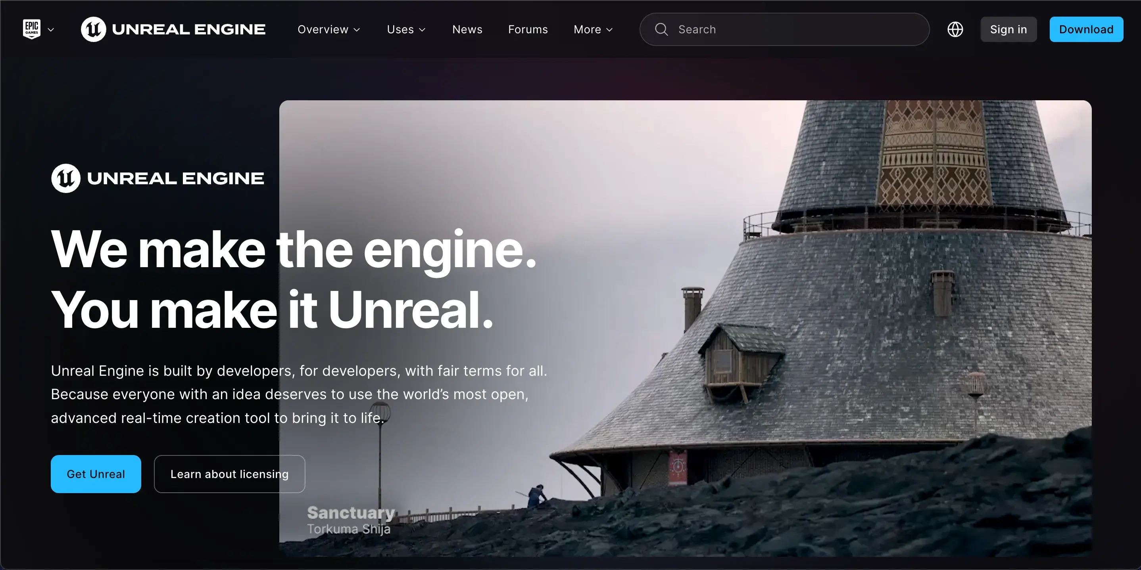
Task: Open Learn about licensing
Action: (229, 474)
